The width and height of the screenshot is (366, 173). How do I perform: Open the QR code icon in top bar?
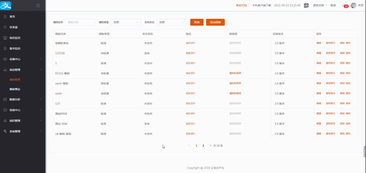[x=306, y=5]
